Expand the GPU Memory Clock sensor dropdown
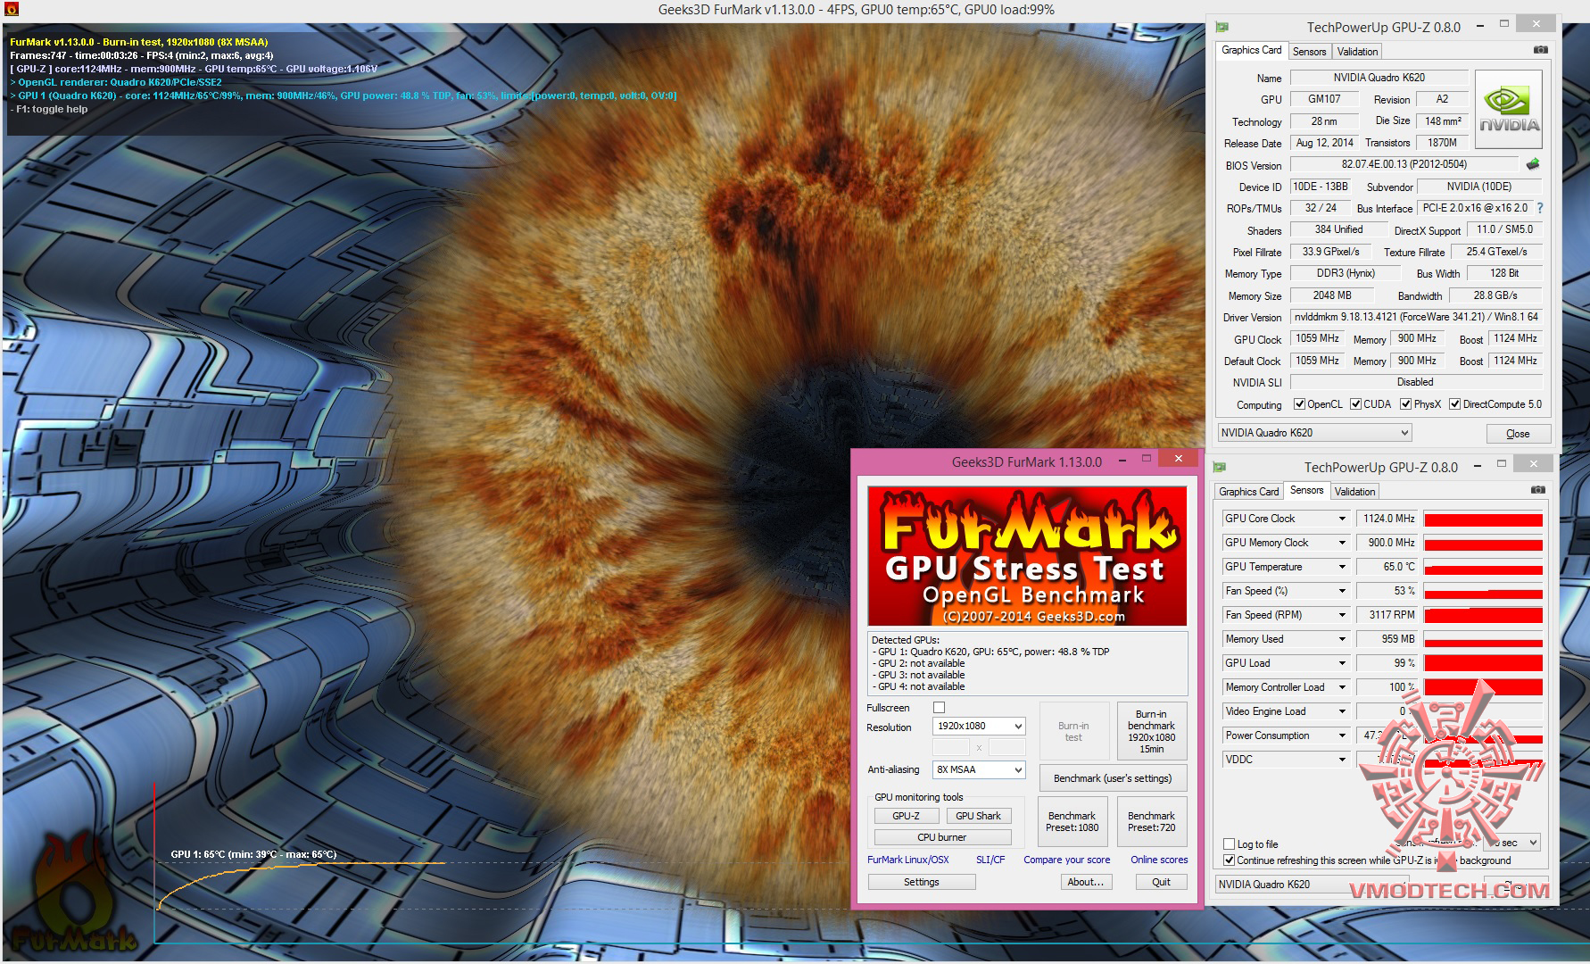 pyautogui.click(x=1341, y=543)
